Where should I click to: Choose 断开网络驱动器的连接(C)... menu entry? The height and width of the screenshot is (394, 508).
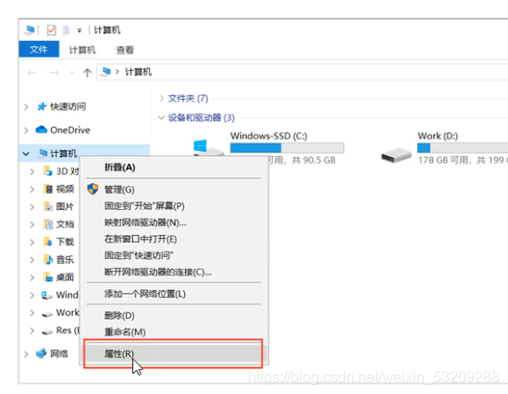tap(174, 272)
